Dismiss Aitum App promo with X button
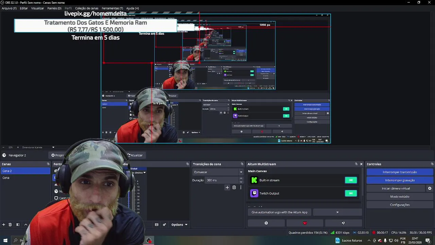The width and height of the screenshot is (435, 245). tap(337, 212)
